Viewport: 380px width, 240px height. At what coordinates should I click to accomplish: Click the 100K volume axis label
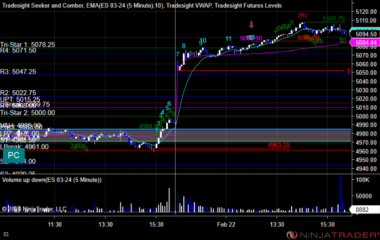[x=362, y=180]
